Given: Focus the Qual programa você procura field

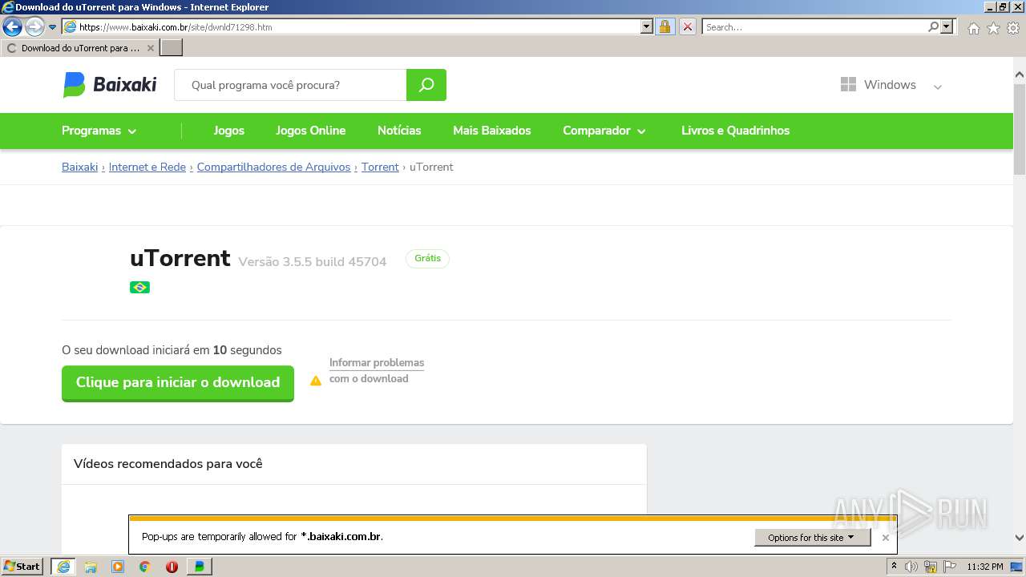Looking at the screenshot, I should 290,85.
